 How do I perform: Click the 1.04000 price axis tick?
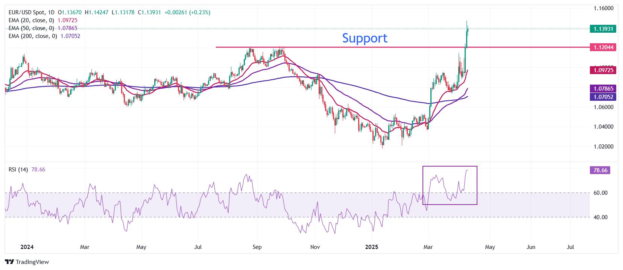pyautogui.click(x=603, y=127)
